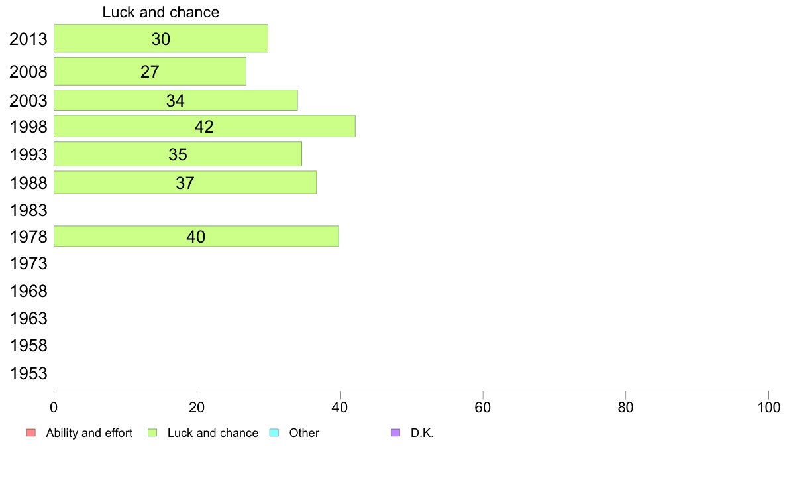Screen dimensions: 787x488
Task: Click the D.K. legend label text
Action: pos(422,433)
